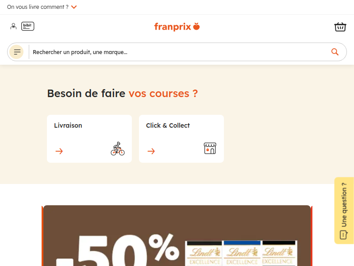354x266 pixels.
Task: Click the chat icon in Une question tab
Action: click(343, 235)
